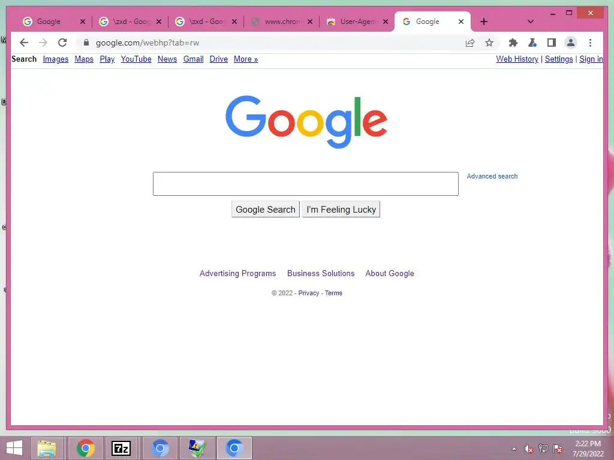Screen dimensions: 614x460
Task: Focus the Google search text box
Action: pos(305,184)
